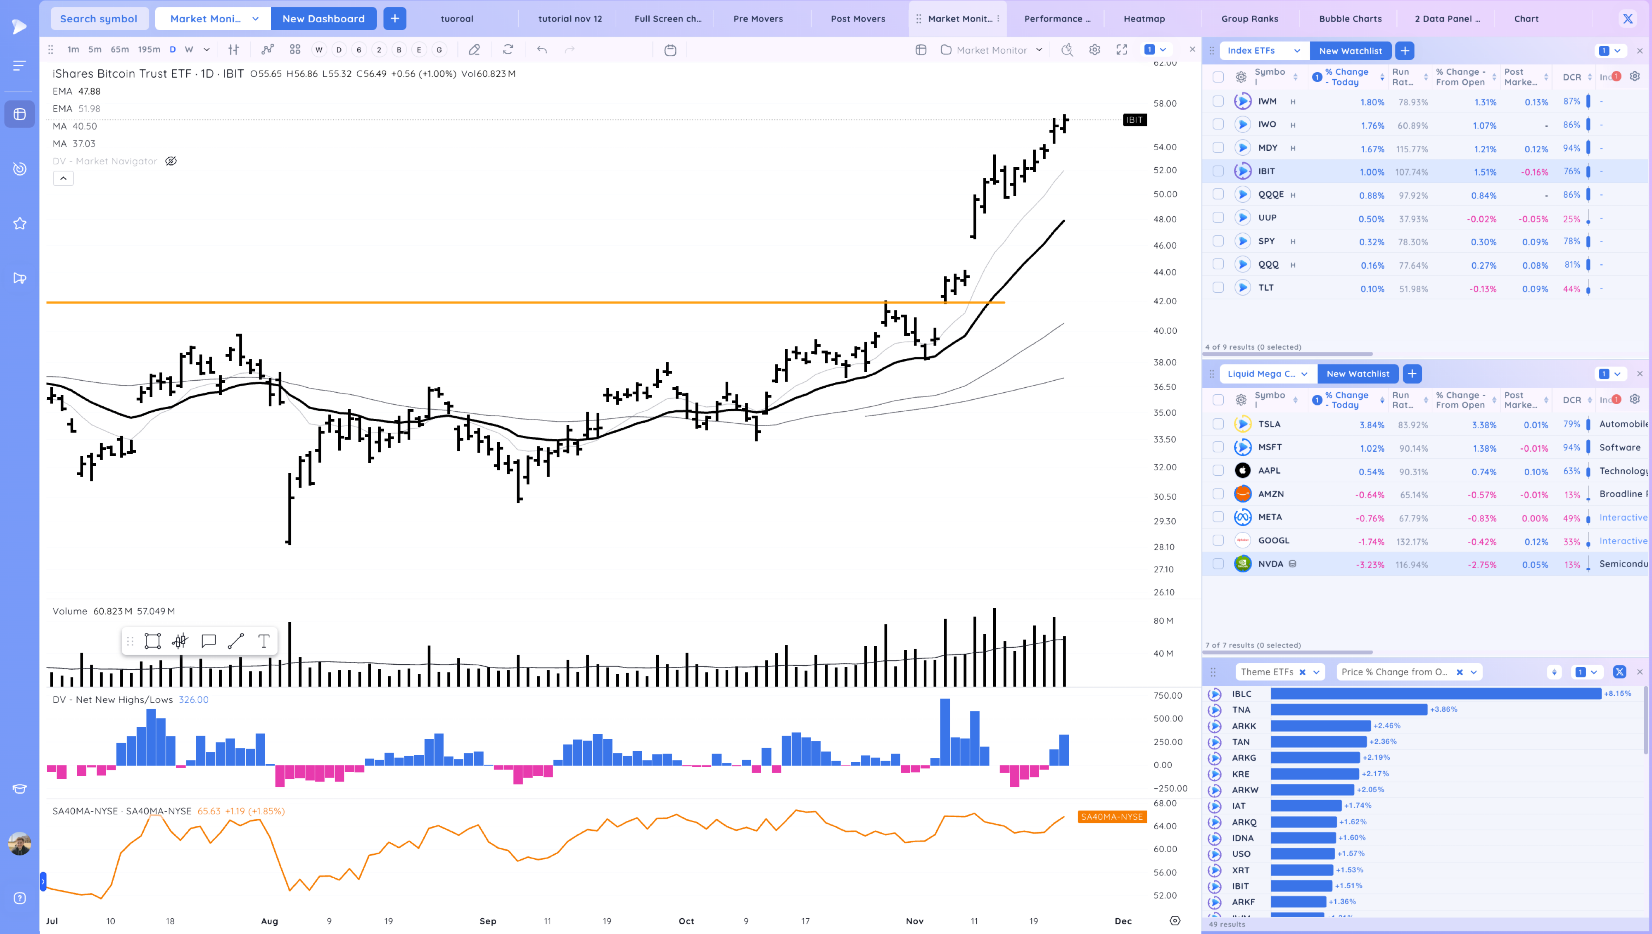Check the IWM row checkbox
The image size is (1652, 934).
pos(1218,101)
